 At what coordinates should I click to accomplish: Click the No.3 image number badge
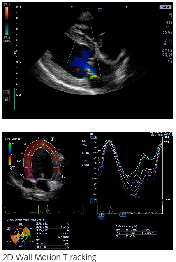pos(165,7)
